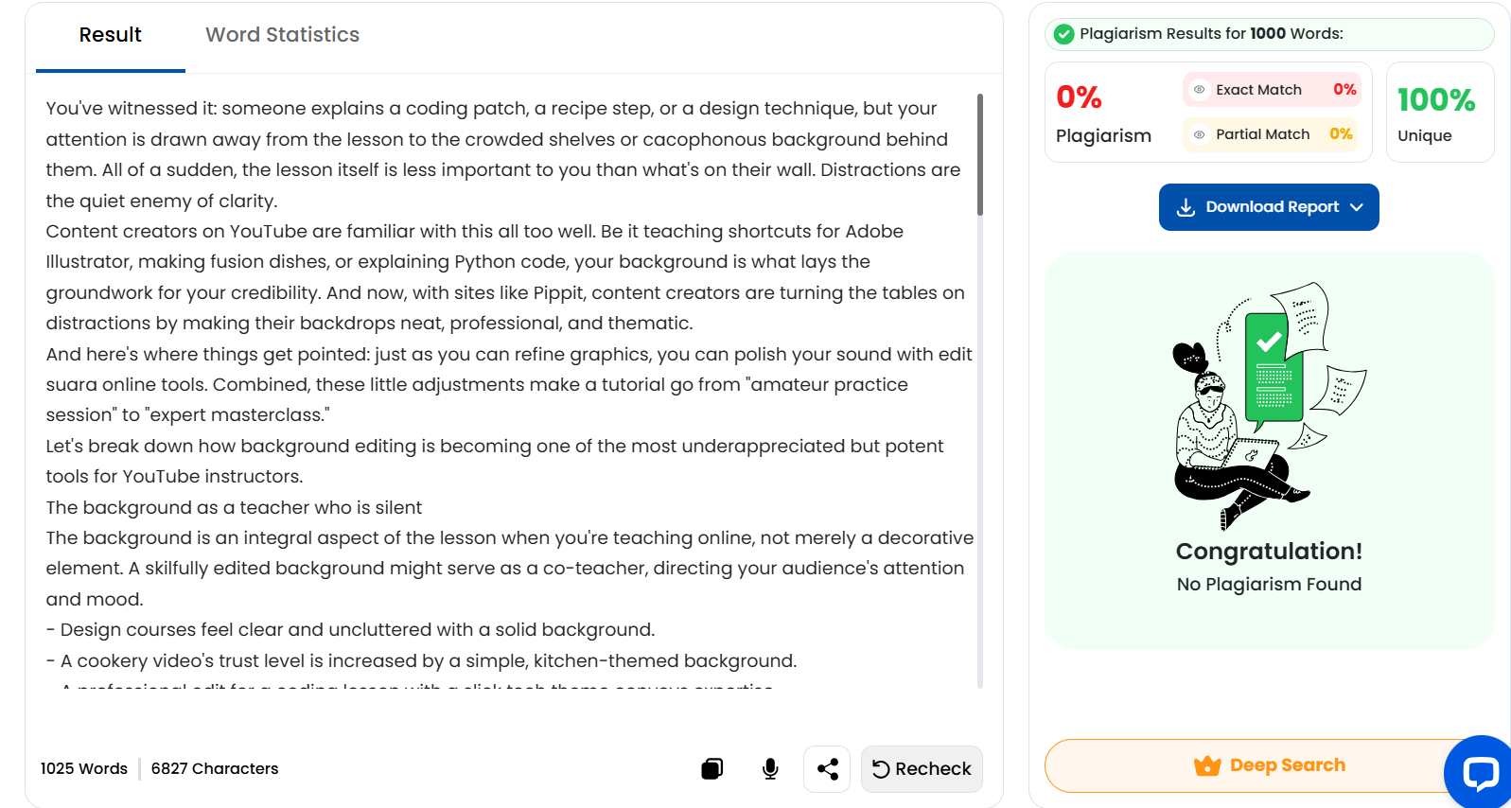Viewport: 1511px width, 808px height.
Task: Click the 100% Unique score box
Action: pyautogui.click(x=1440, y=113)
